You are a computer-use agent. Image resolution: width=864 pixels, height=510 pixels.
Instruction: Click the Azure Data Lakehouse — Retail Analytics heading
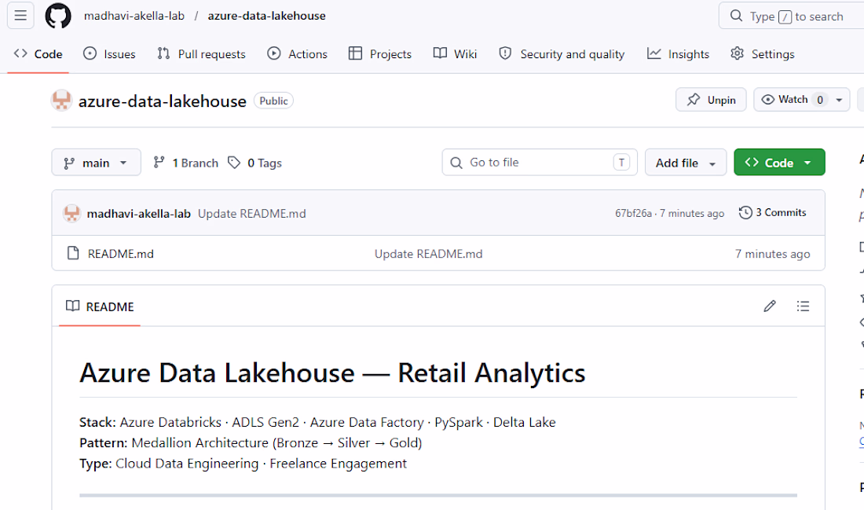point(332,372)
